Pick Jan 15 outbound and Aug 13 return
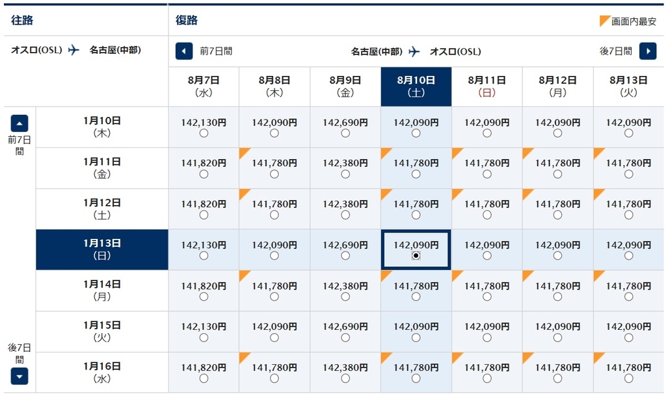The width and height of the screenshot is (666, 398). [x=629, y=338]
